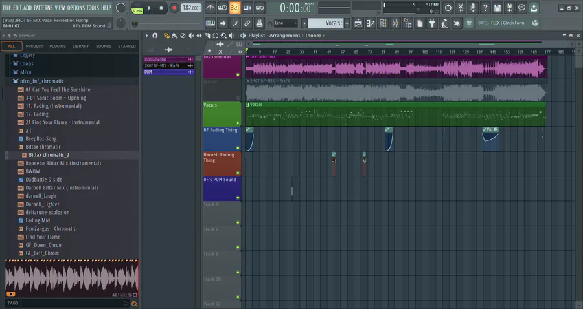Open the help question mark icon

485,8
